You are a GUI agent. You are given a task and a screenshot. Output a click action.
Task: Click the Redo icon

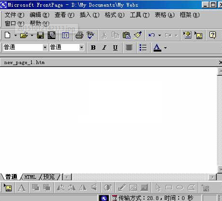168,35
